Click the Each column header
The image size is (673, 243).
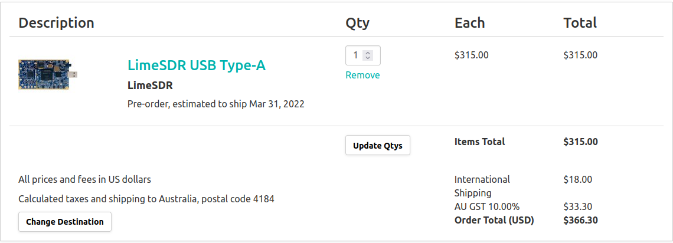[x=469, y=23]
